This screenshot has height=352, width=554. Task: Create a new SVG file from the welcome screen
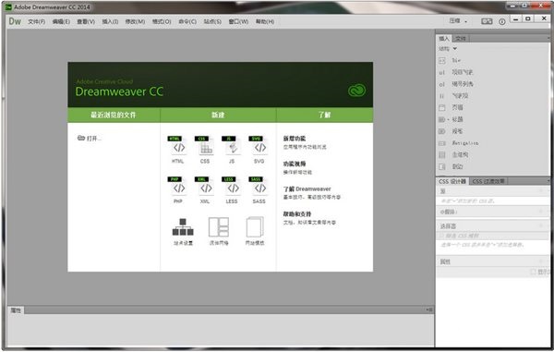click(x=259, y=149)
